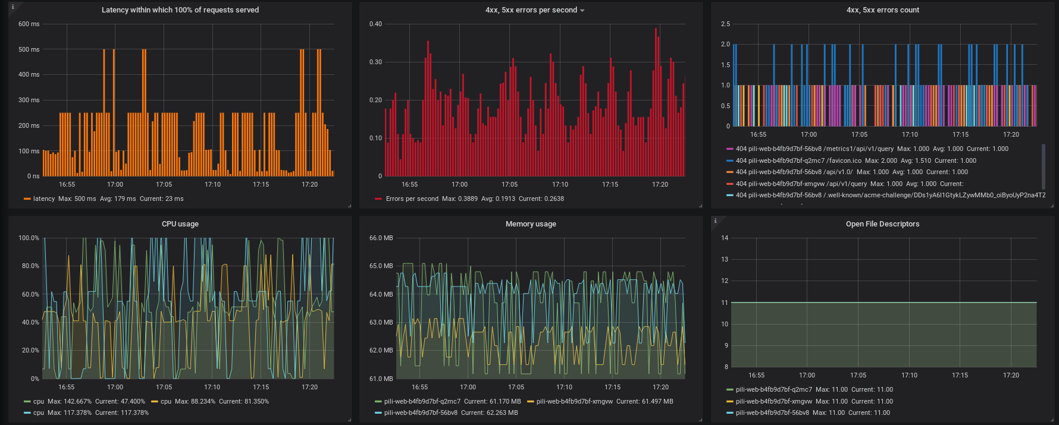This screenshot has height=425, width=1059.
Task: Click the info icon on Open File Descriptors panel
Action: coord(715,221)
